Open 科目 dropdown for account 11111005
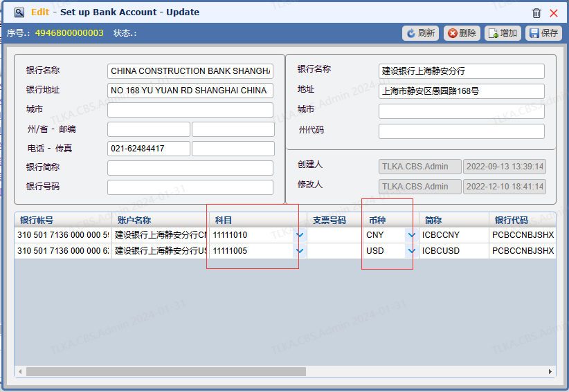Screen dimensions: 569x392 point(299,251)
